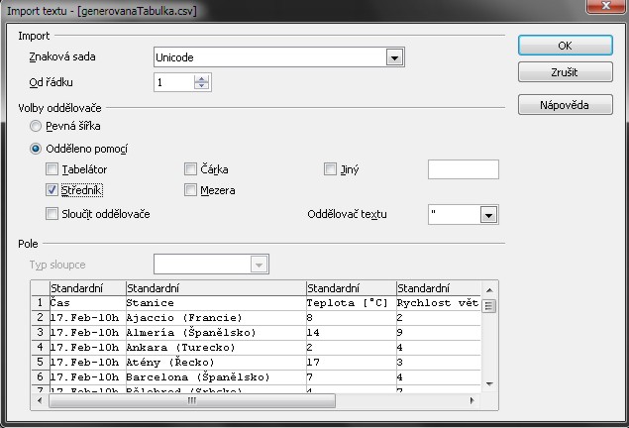This screenshot has height=428, width=629.
Task: Expand the Oddělovač textu dropdown
Action: pos(487,215)
